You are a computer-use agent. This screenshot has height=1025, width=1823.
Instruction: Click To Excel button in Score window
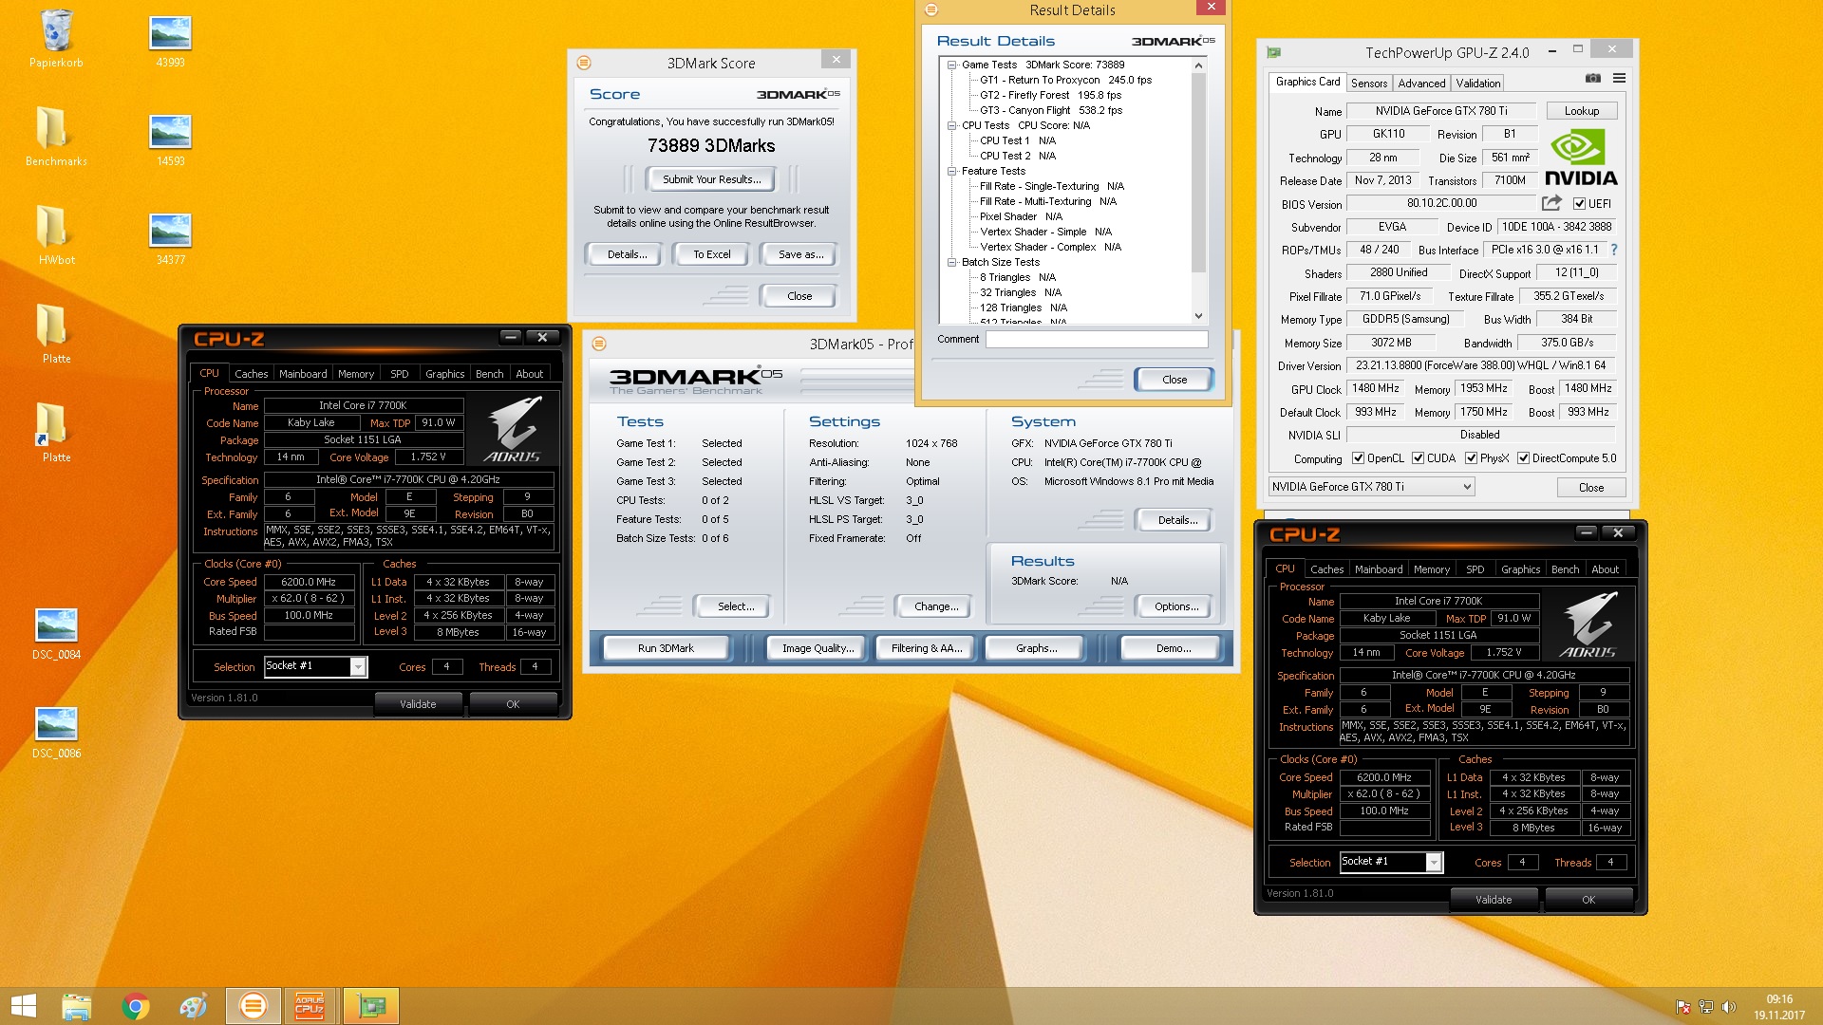(x=711, y=254)
